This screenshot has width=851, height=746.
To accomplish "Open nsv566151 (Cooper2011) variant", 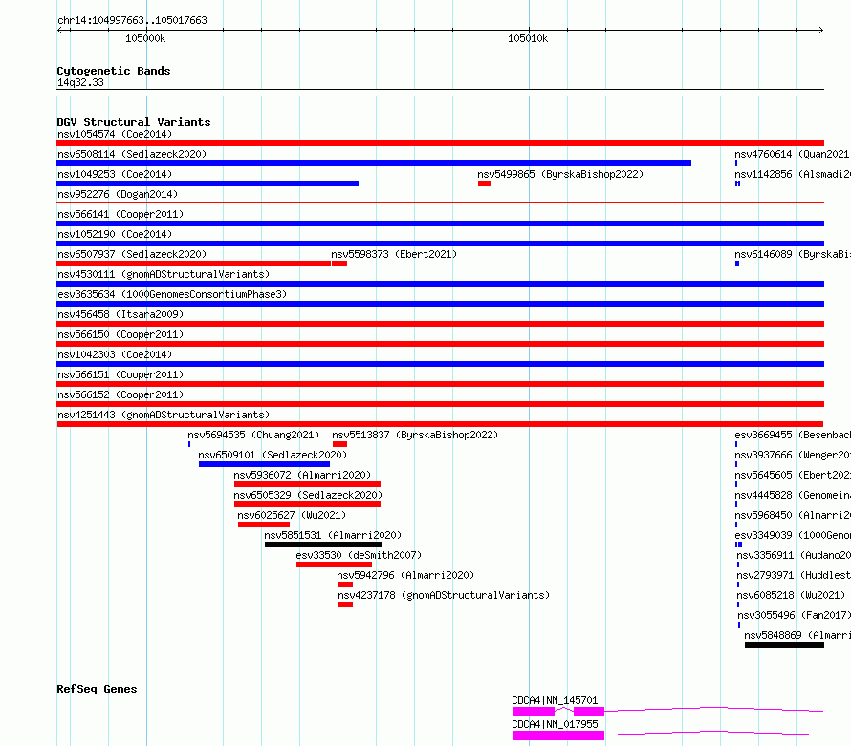I will (120, 374).
